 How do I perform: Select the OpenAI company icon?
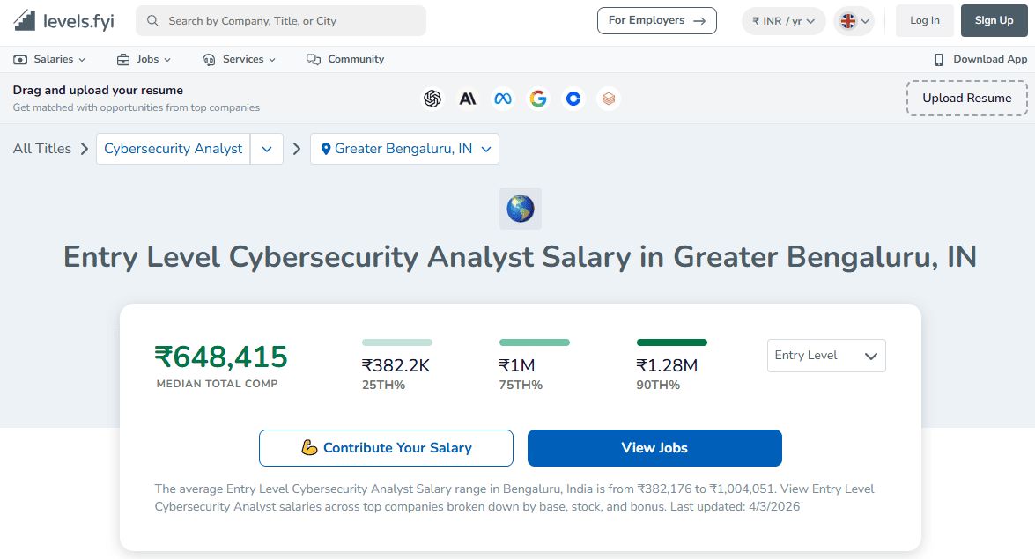click(x=432, y=99)
